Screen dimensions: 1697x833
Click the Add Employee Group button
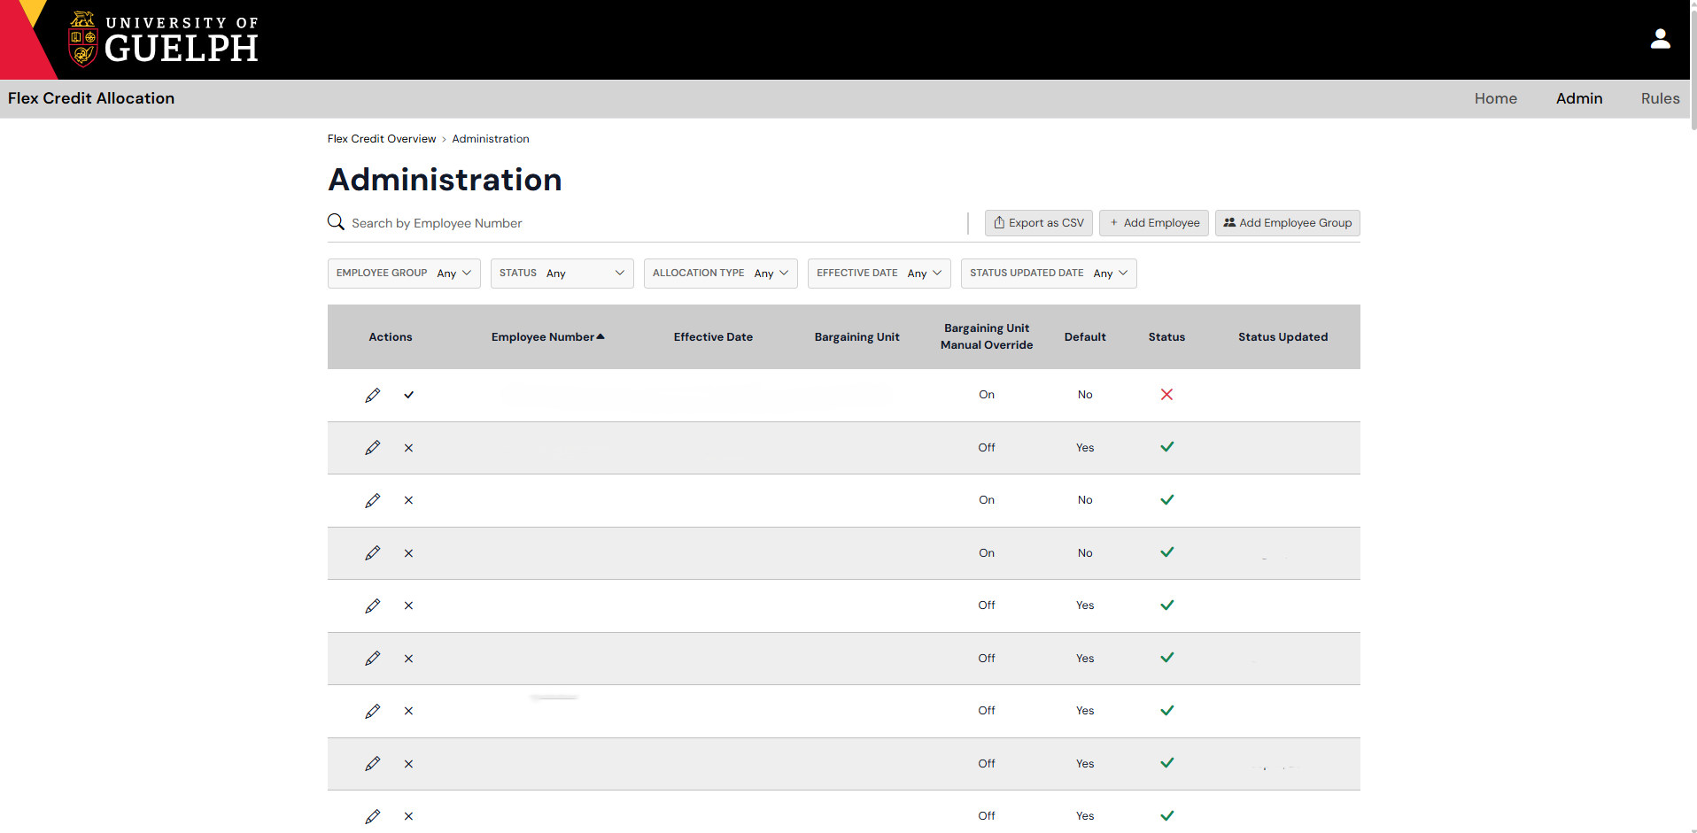[1287, 223]
